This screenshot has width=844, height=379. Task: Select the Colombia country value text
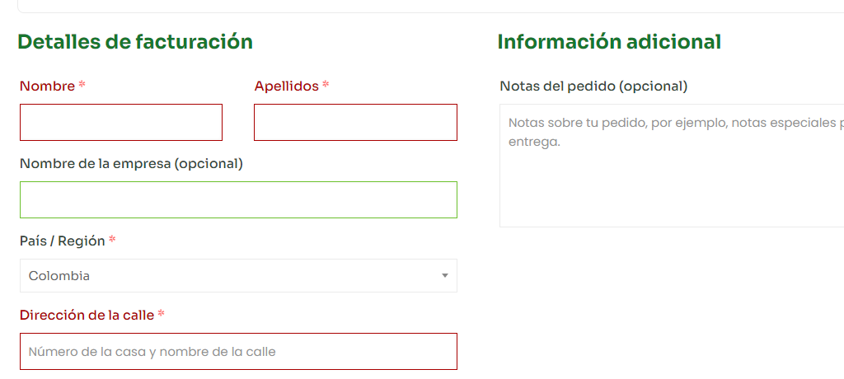click(59, 276)
